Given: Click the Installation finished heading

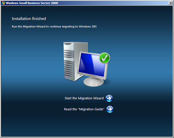Looking at the screenshot, I should [x=29, y=19].
